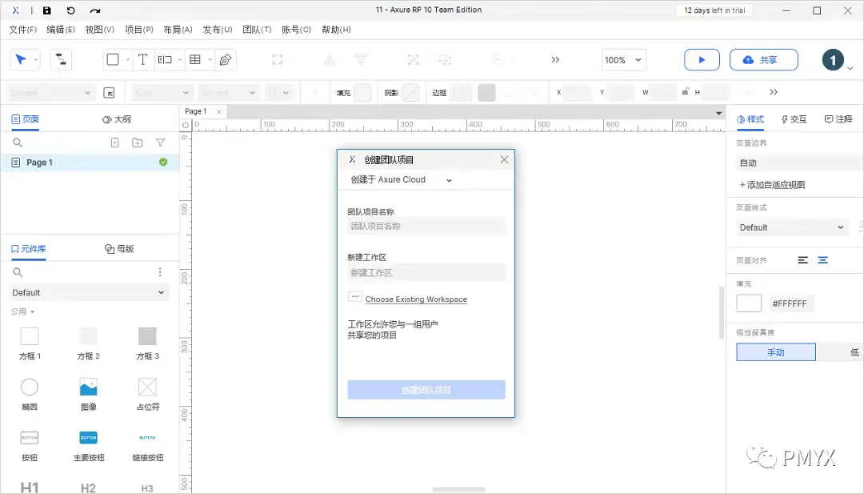864x494 pixels.
Task: Click the #FFFFFF fill color swatch
Action: (749, 303)
